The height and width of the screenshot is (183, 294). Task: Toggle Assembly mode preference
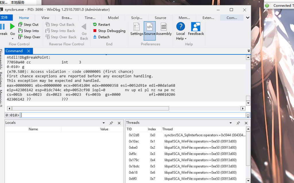pyautogui.click(x=164, y=29)
